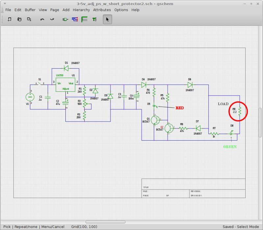Open a schematic using the Open toolbar icon
This screenshot has height=230, width=263.
click(19, 19)
